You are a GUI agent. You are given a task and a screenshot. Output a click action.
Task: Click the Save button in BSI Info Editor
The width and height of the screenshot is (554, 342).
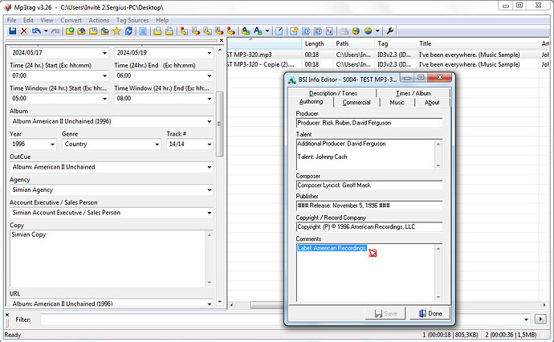385,313
